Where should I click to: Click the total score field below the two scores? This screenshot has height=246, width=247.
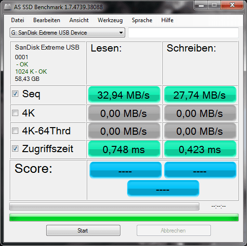point(163,188)
